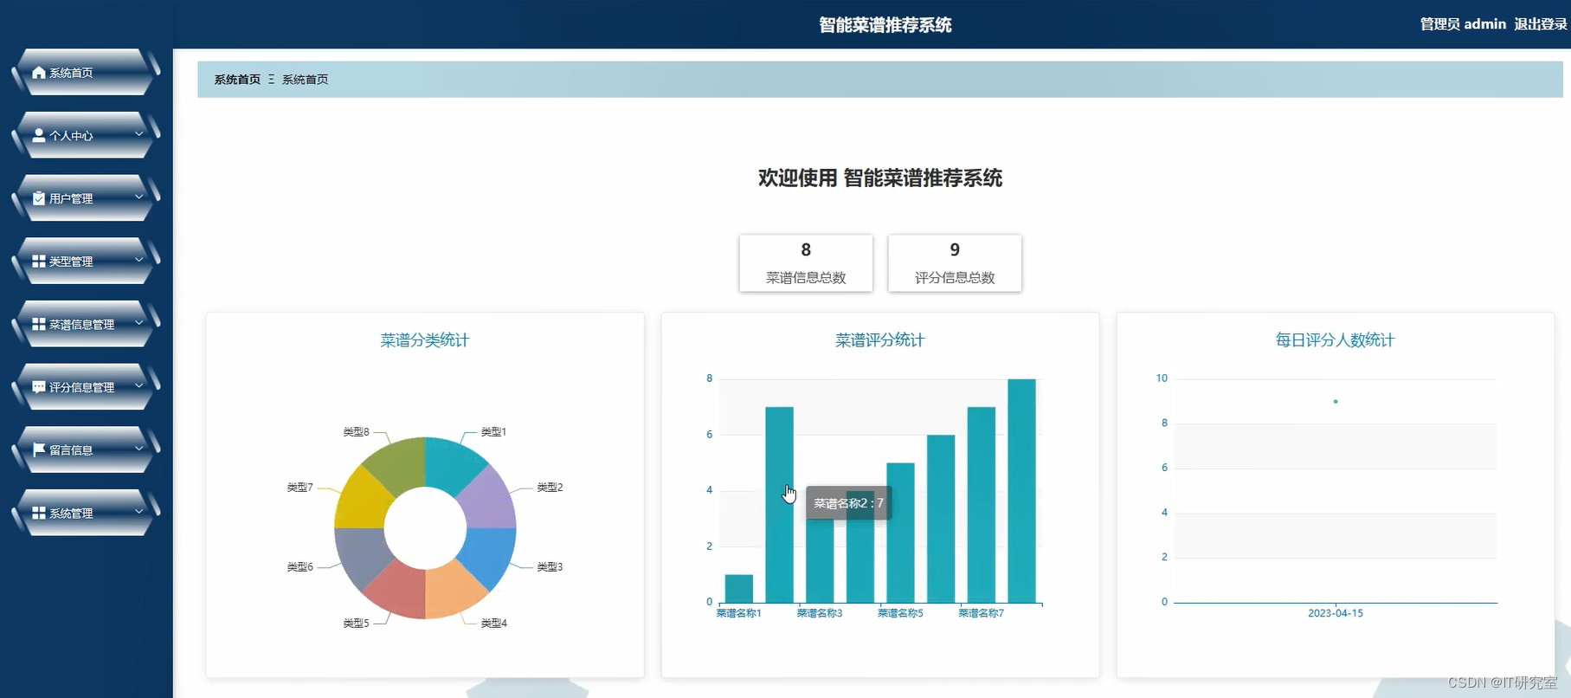Click the 菜谱分类统计 chart title

[x=425, y=340]
